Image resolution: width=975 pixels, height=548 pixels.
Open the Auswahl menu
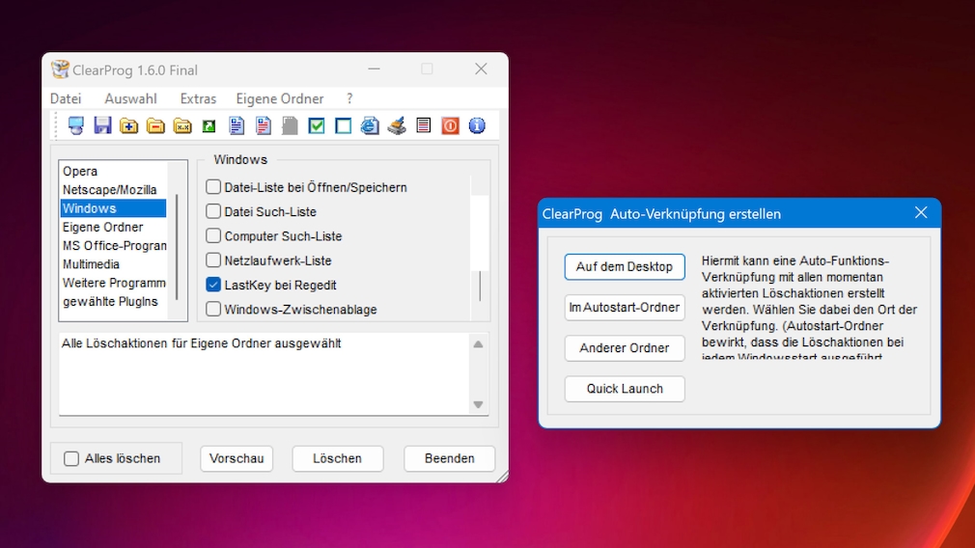coord(130,98)
